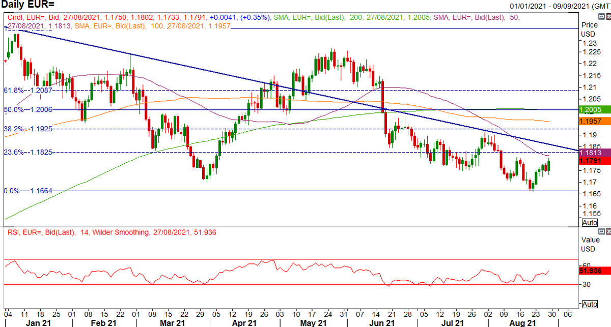Click the 60 level on the RSI axis
Viewport: 611px width, 327px height.
(x=588, y=265)
